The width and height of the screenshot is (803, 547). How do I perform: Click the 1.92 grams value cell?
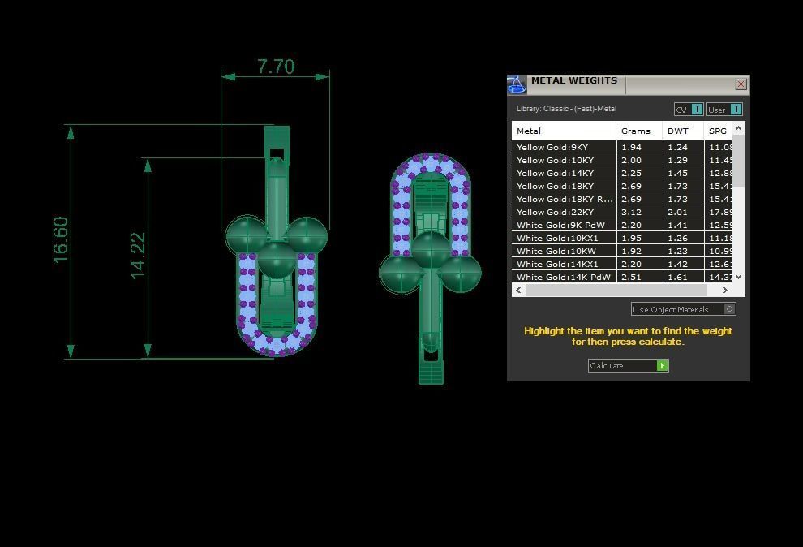coord(640,251)
